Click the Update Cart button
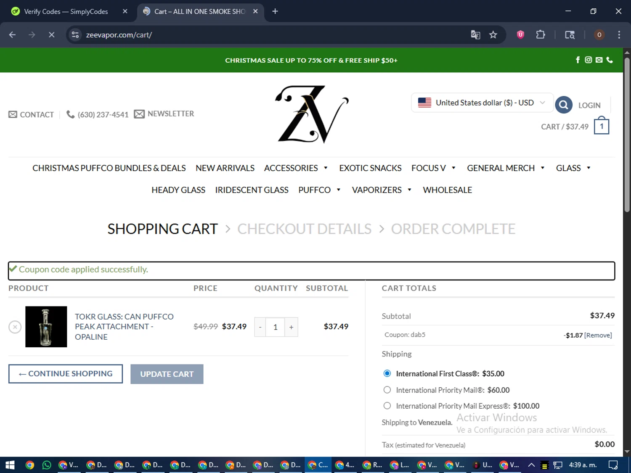 pos(167,374)
